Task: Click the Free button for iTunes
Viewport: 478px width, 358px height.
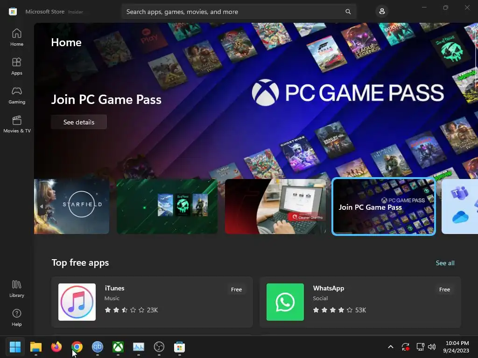Action: pos(236,289)
